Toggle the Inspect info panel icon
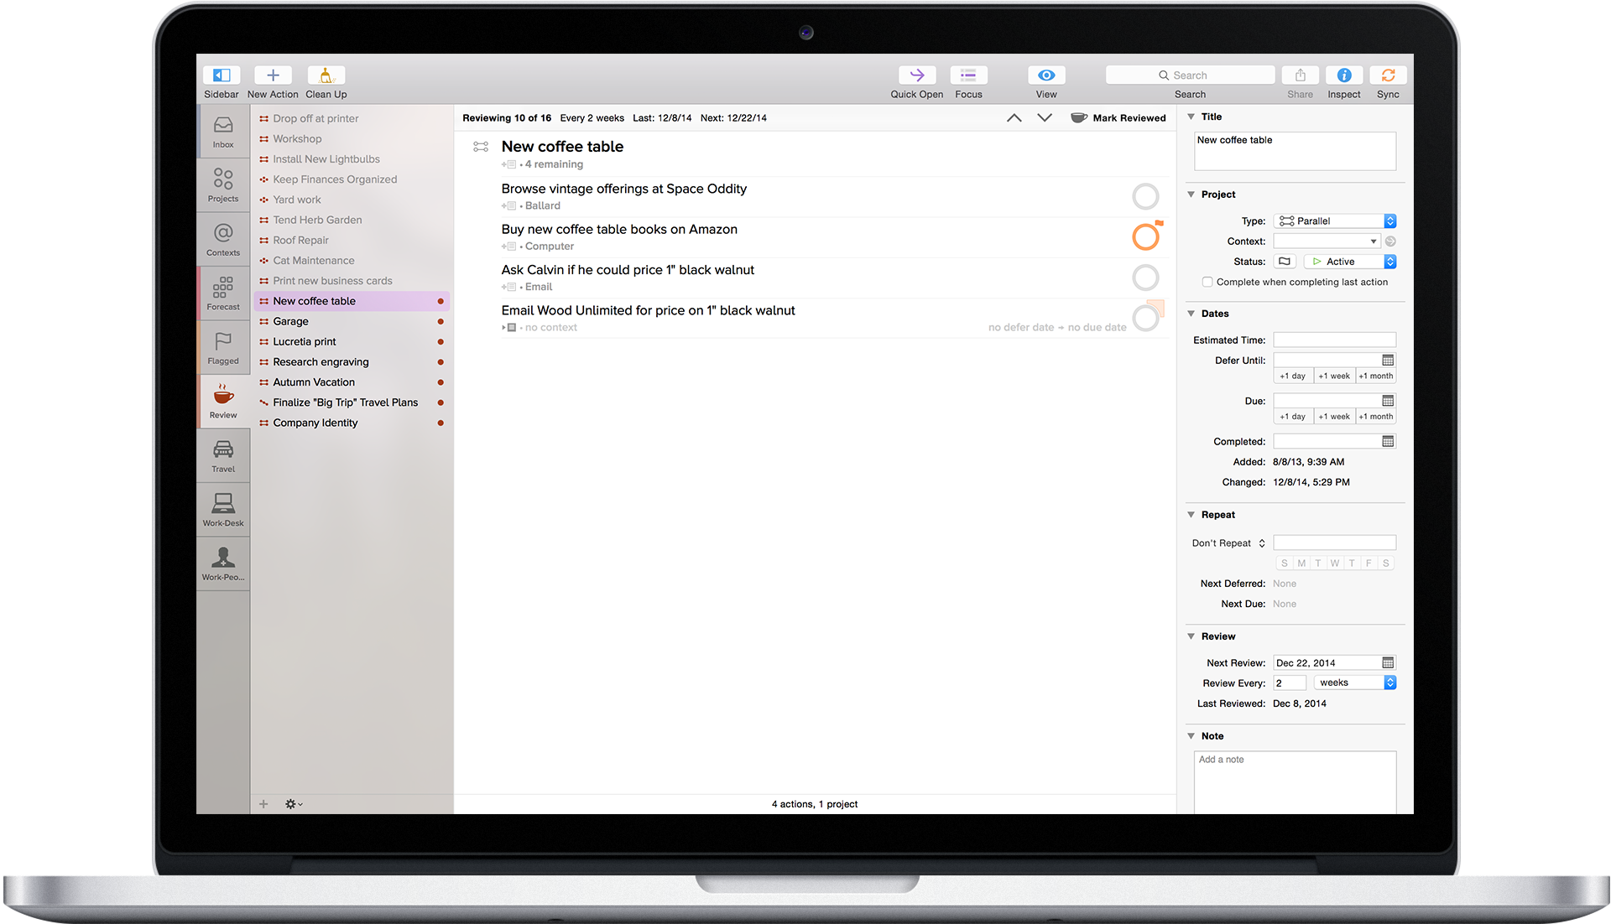The width and height of the screenshot is (1611, 924). click(1343, 75)
